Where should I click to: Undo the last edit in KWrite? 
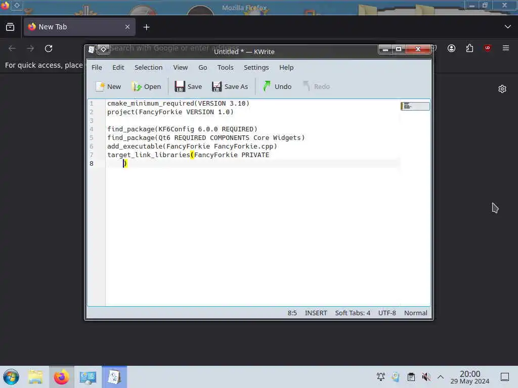tap(277, 86)
